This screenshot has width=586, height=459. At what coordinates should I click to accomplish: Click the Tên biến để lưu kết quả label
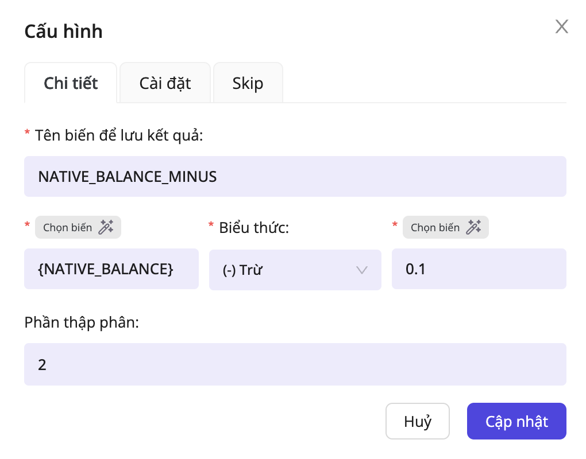click(x=119, y=136)
